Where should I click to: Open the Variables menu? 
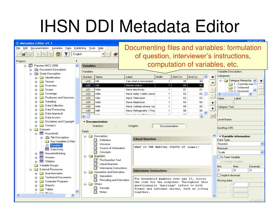(57, 48)
